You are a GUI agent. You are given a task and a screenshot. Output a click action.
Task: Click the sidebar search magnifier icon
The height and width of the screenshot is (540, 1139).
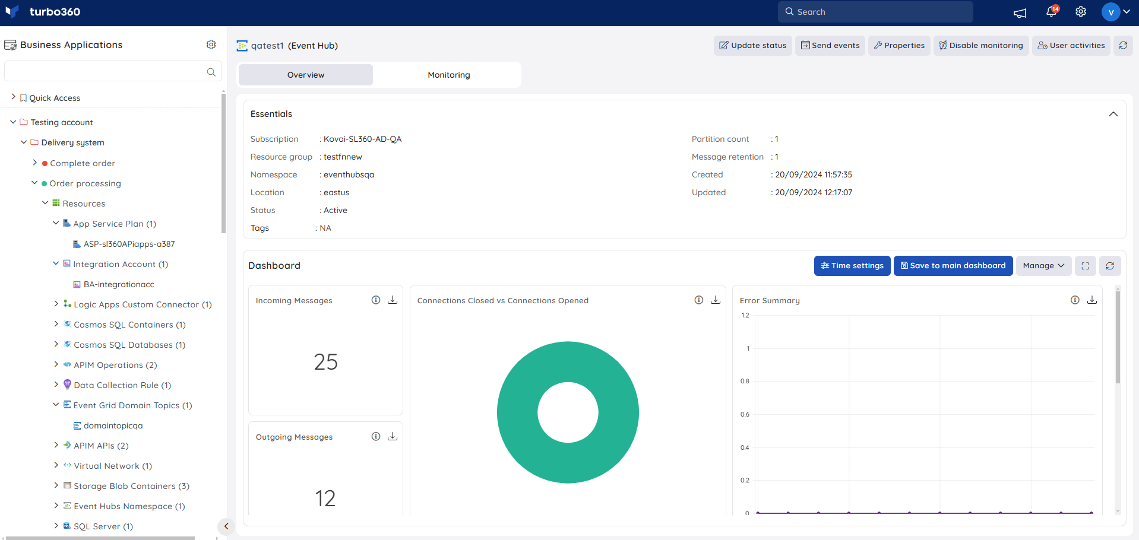click(x=211, y=72)
